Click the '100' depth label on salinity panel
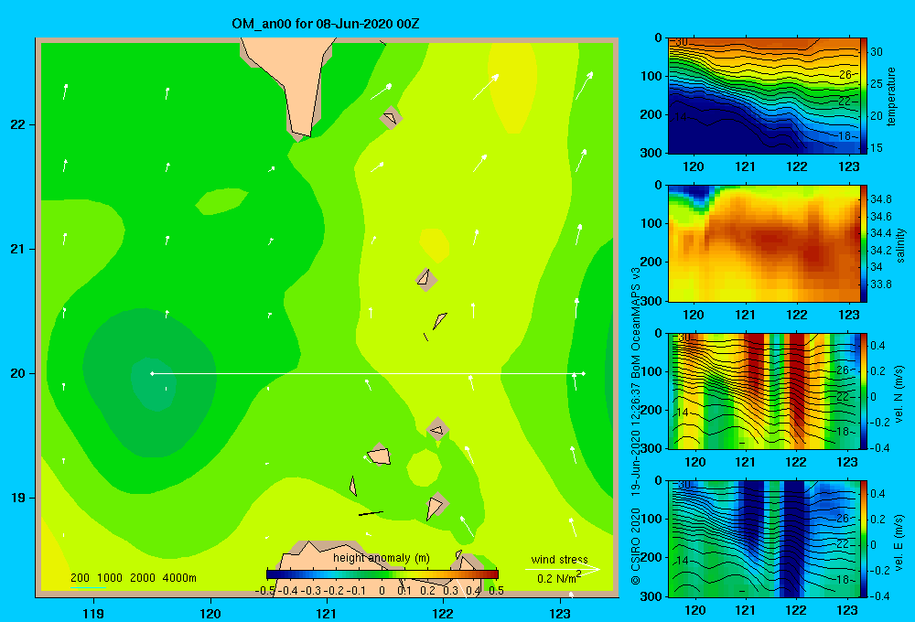This screenshot has height=622, width=915. tap(651, 223)
